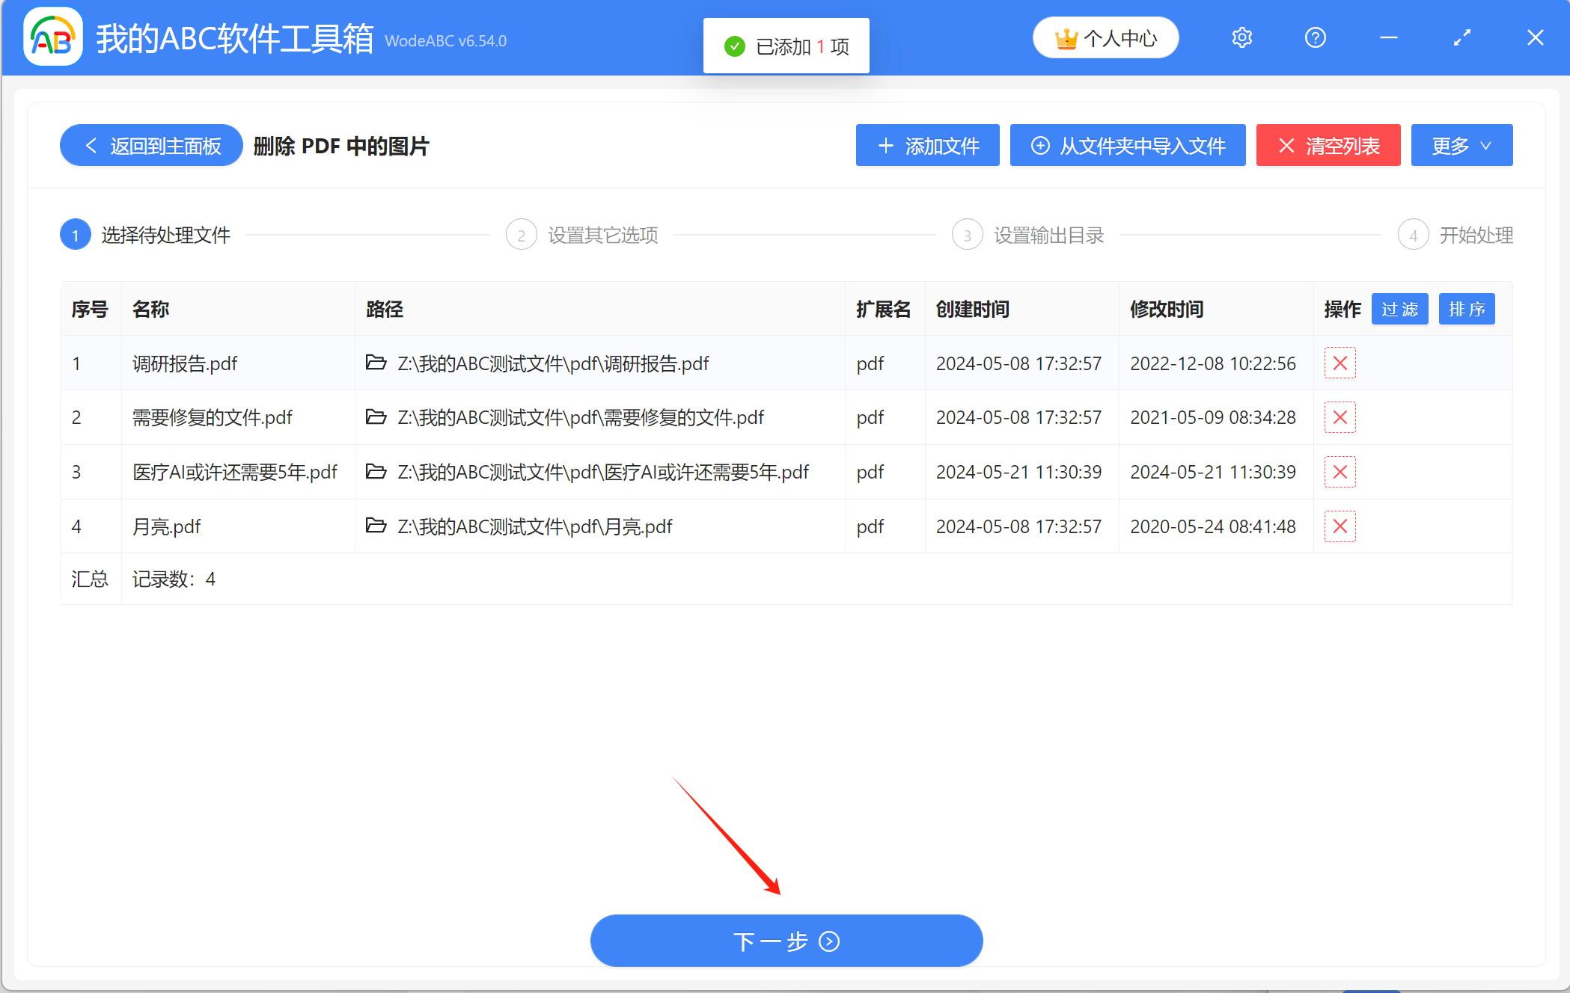Open 个人中心 with the crown icon

1105,37
